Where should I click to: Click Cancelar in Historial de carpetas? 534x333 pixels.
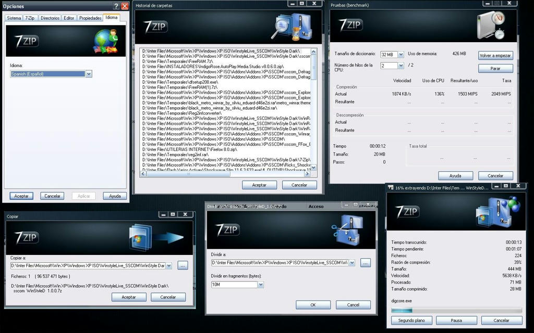pyautogui.click(x=299, y=185)
